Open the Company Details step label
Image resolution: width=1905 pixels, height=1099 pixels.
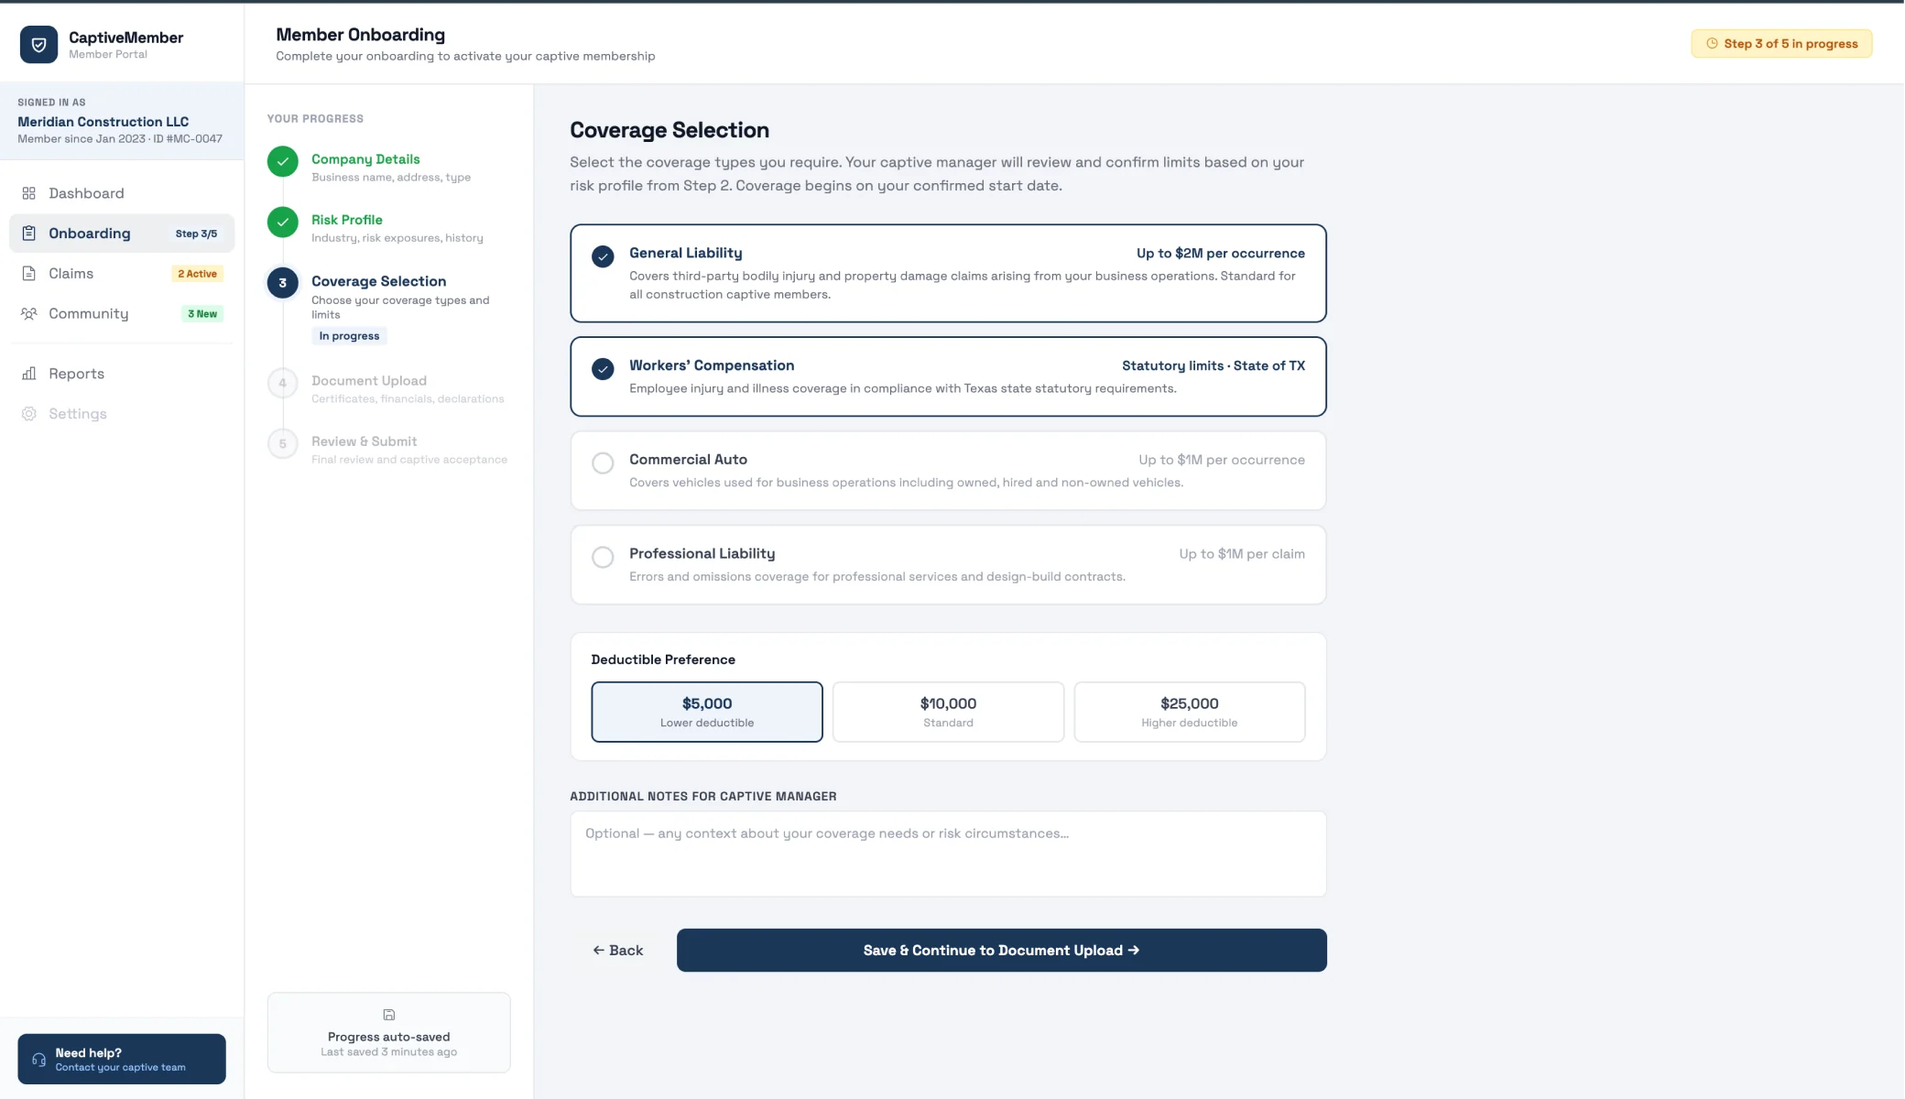365,159
